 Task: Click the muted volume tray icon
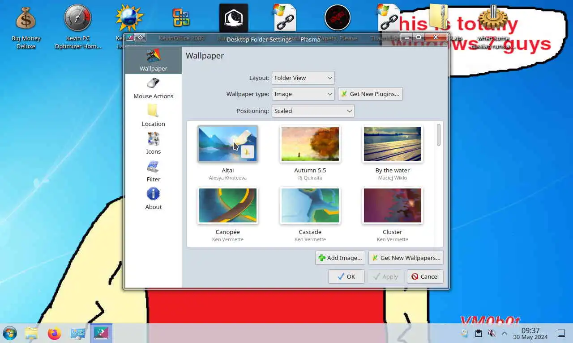(491, 333)
